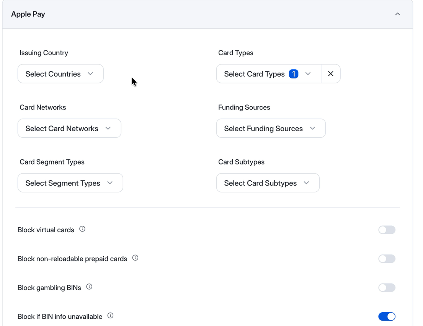Open the Select Segment Types dropdown
423x326 pixels.
[x=70, y=183]
